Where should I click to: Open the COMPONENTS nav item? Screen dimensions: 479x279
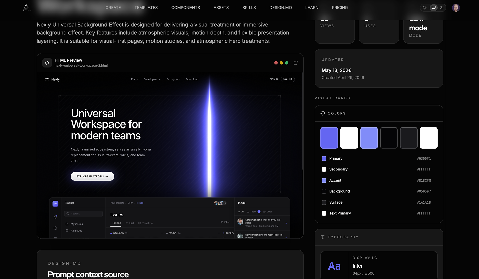[185, 8]
